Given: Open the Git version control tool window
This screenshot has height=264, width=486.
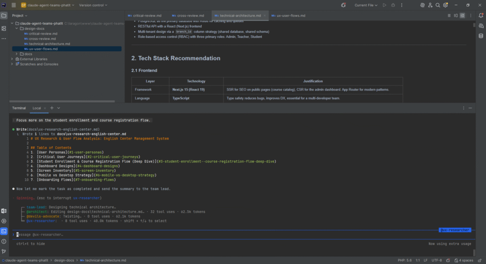Looking at the screenshot, I should (4, 251).
